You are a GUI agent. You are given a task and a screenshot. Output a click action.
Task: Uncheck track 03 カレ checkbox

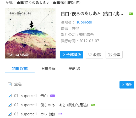(10, 114)
